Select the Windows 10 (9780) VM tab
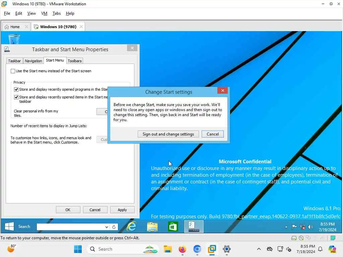This screenshot has width=343, height=257. click(x=58, y=27)
